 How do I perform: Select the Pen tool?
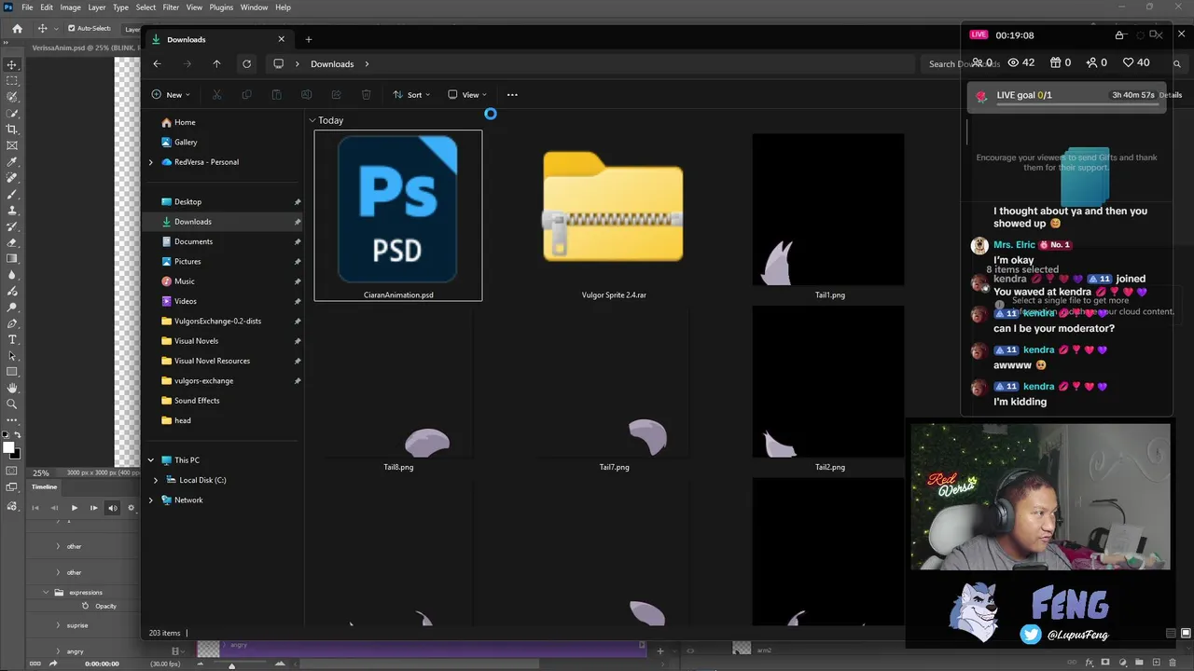click(12, 323)
